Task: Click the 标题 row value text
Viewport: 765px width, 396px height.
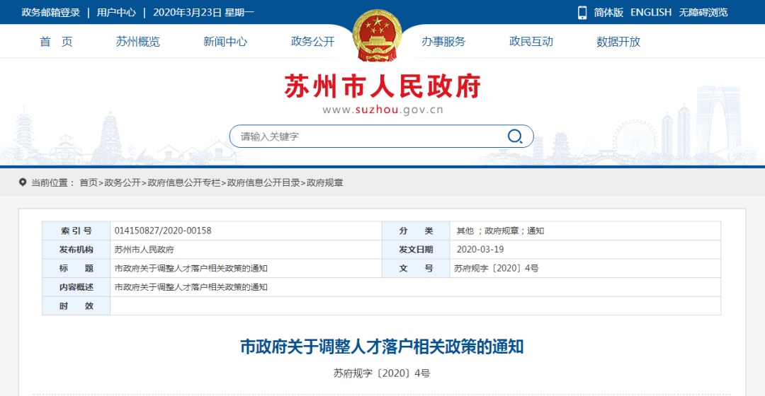Action: coord(191,269)
